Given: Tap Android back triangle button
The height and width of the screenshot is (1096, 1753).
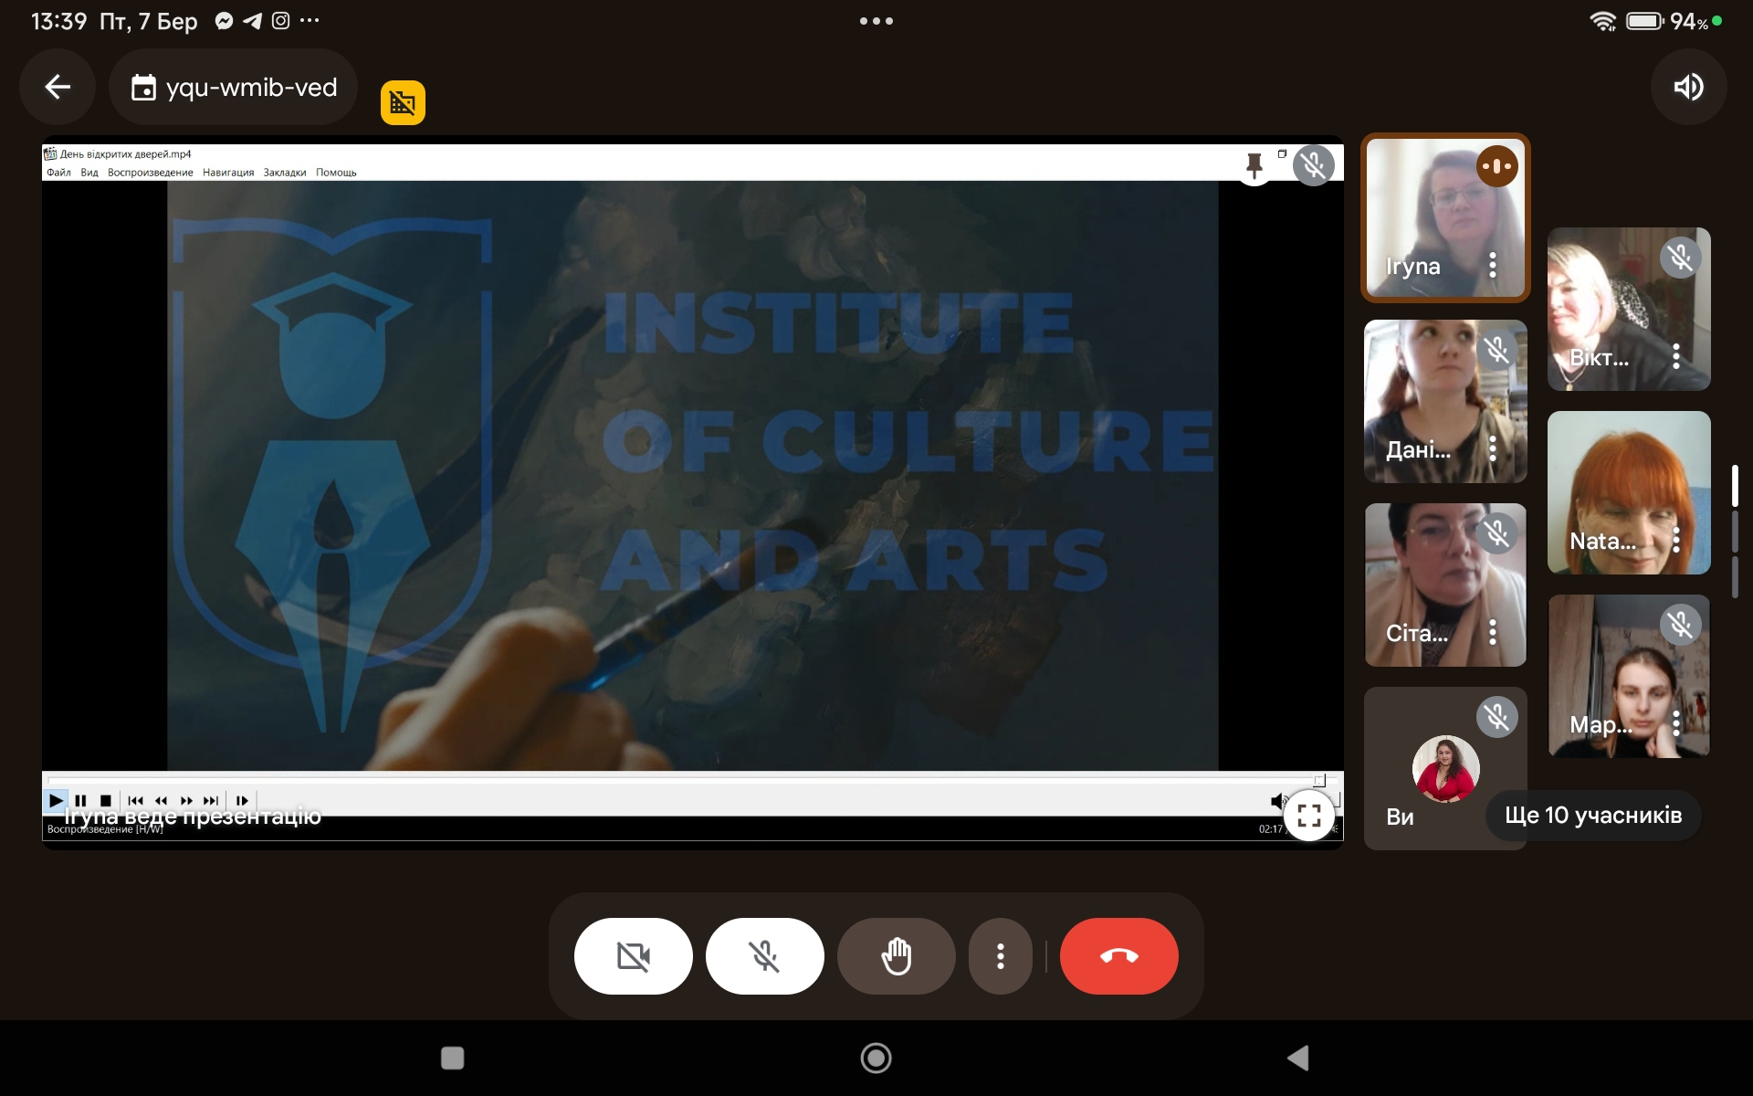Looking at the screenshot, I should (x=1297, y=1058).
